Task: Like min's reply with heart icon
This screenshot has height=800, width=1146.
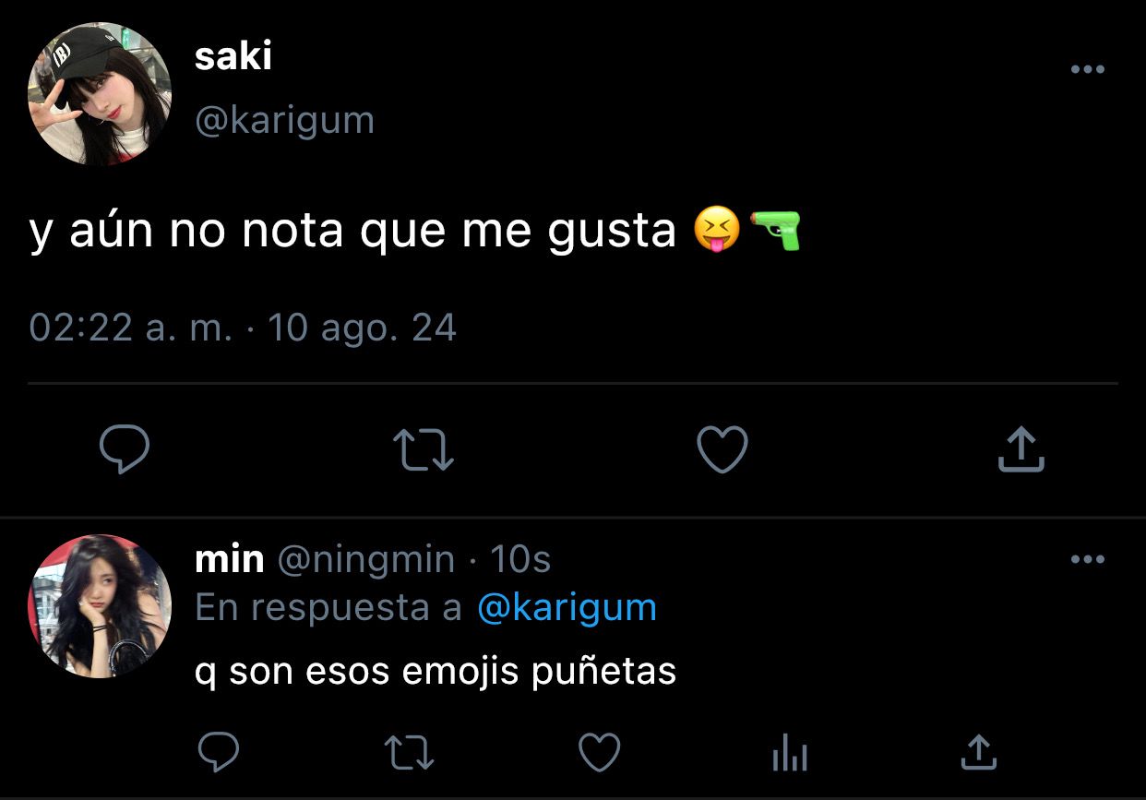Action: click(599, 752)
